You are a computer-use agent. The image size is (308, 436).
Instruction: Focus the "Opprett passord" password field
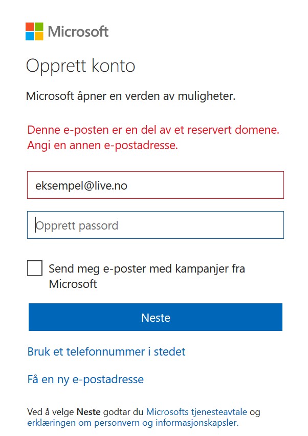pos(156,225)
